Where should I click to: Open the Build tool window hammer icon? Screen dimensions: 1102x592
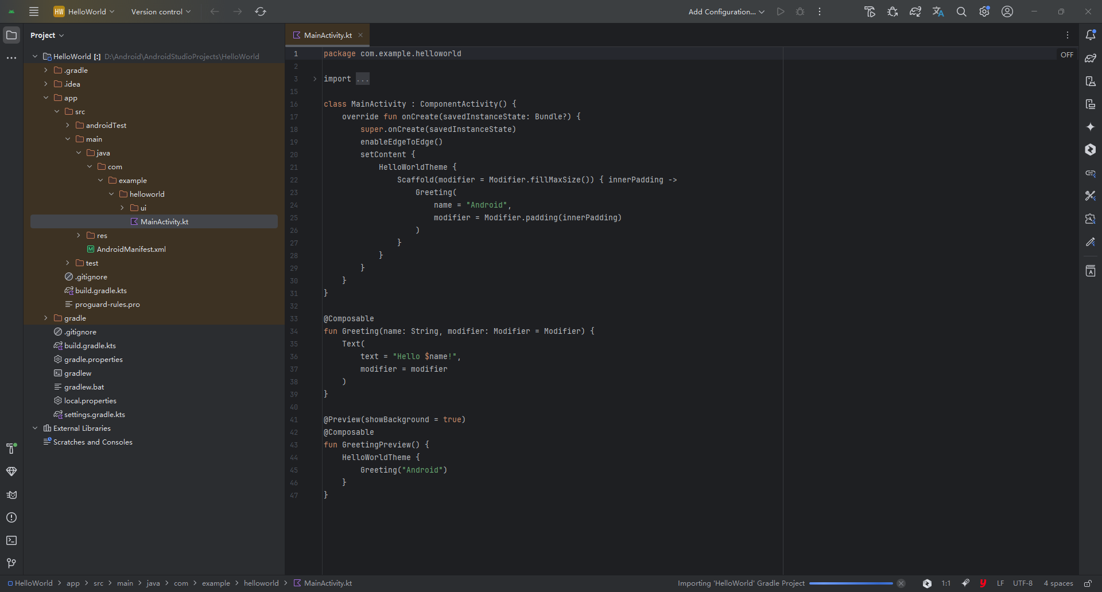pyautogui.click(x=11, y=449)
